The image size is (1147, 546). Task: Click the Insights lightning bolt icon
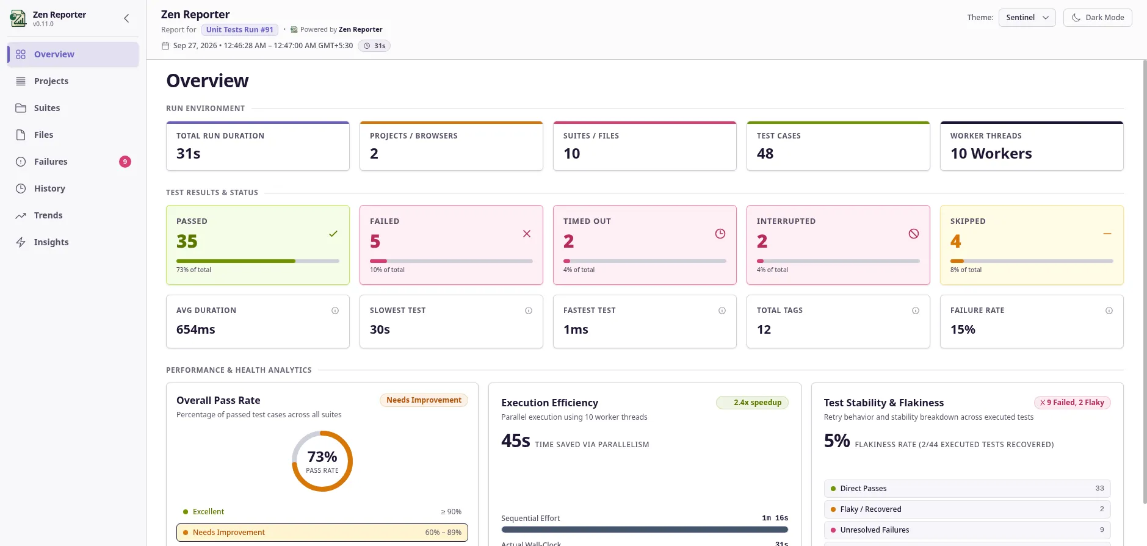21,242
